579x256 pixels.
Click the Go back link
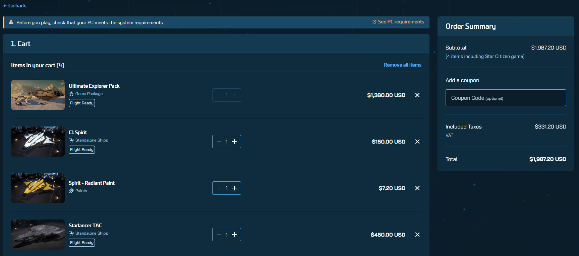[14, 6]
